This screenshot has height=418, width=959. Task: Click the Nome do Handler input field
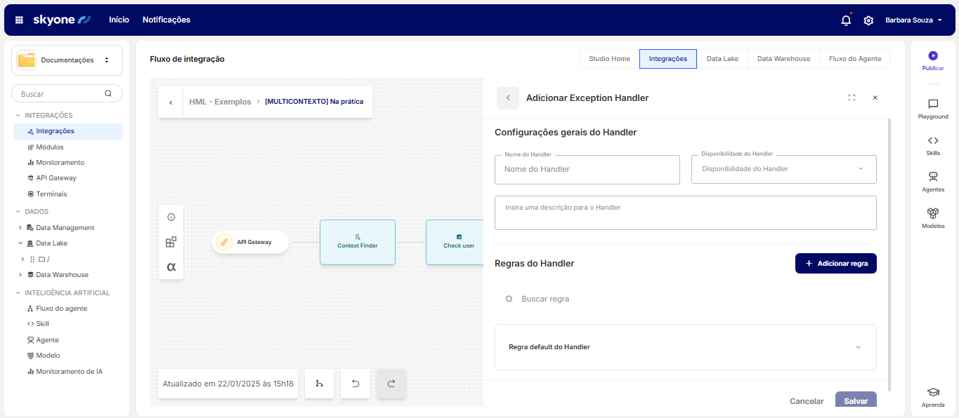[x=587, y=170]
